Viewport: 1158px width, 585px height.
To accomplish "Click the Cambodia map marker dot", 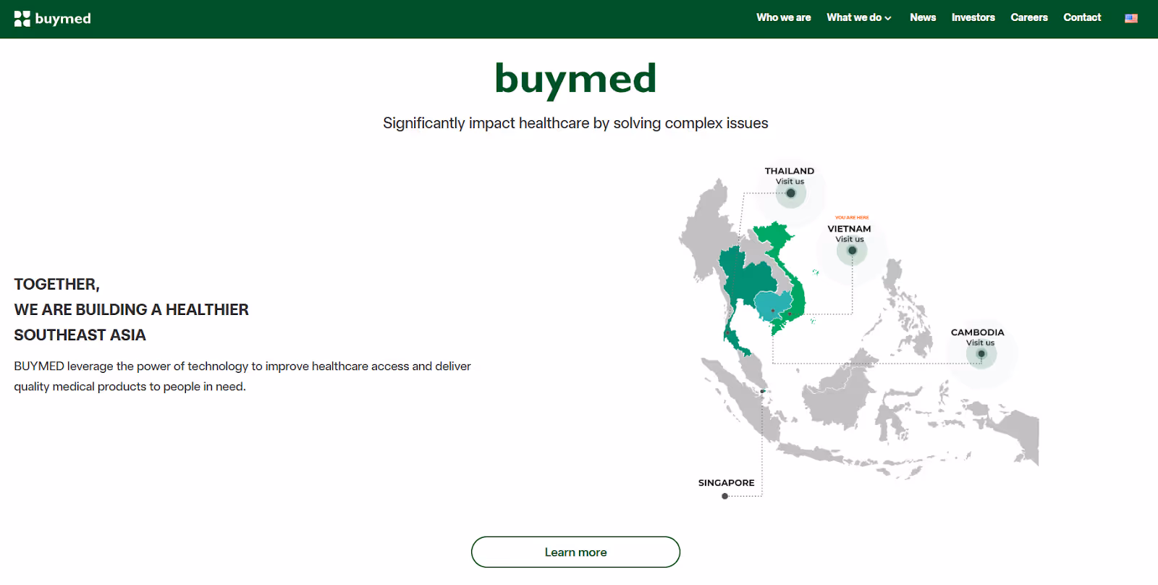I will coord(981,354).
